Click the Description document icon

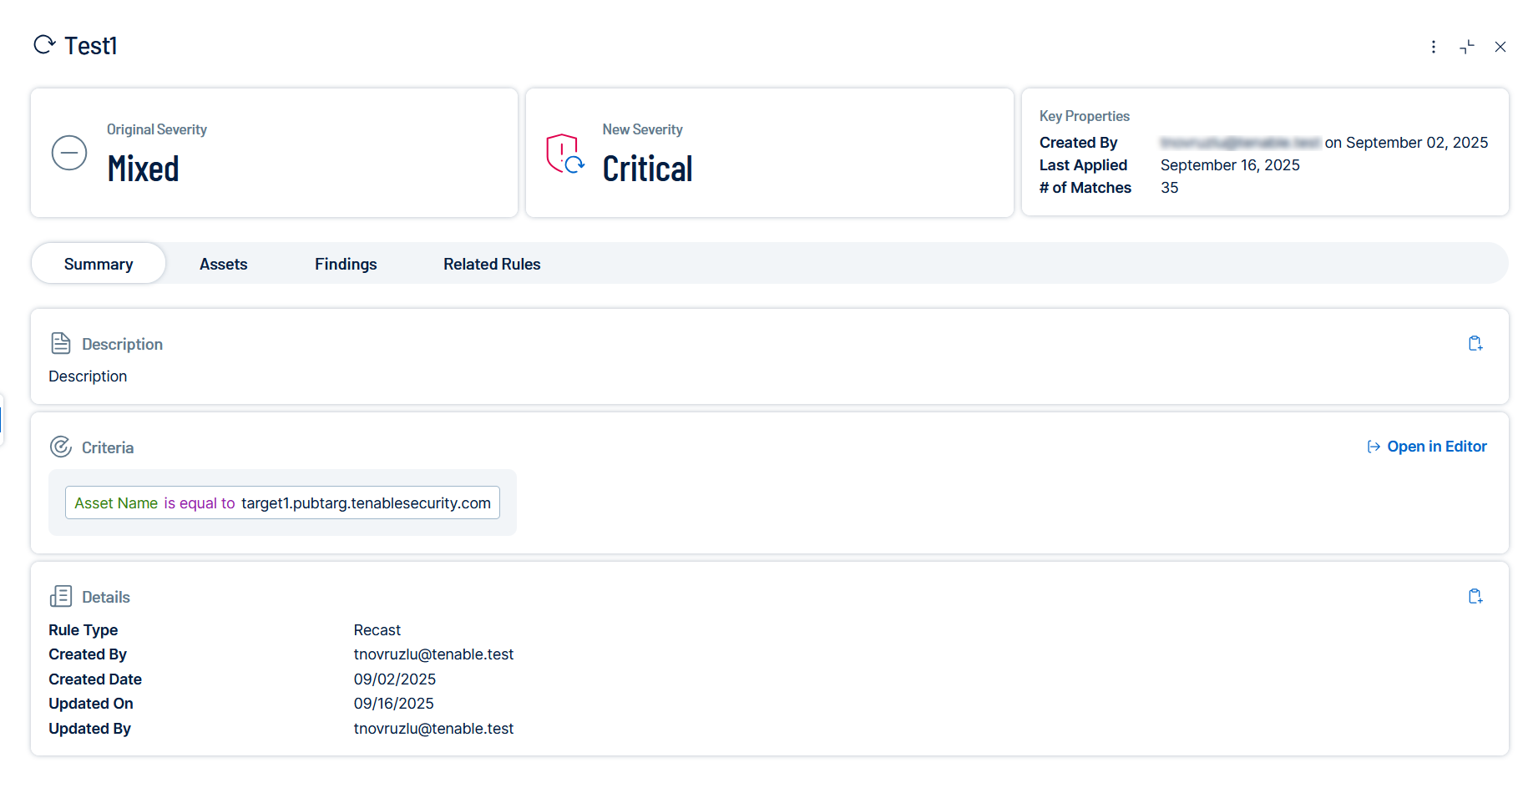[61, 343]
